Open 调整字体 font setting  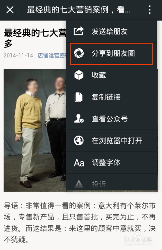point(112,163)
